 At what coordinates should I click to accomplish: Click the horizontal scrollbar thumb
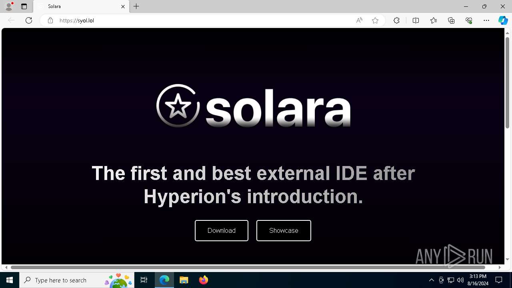pyautogui.click(x=248, y=267)
